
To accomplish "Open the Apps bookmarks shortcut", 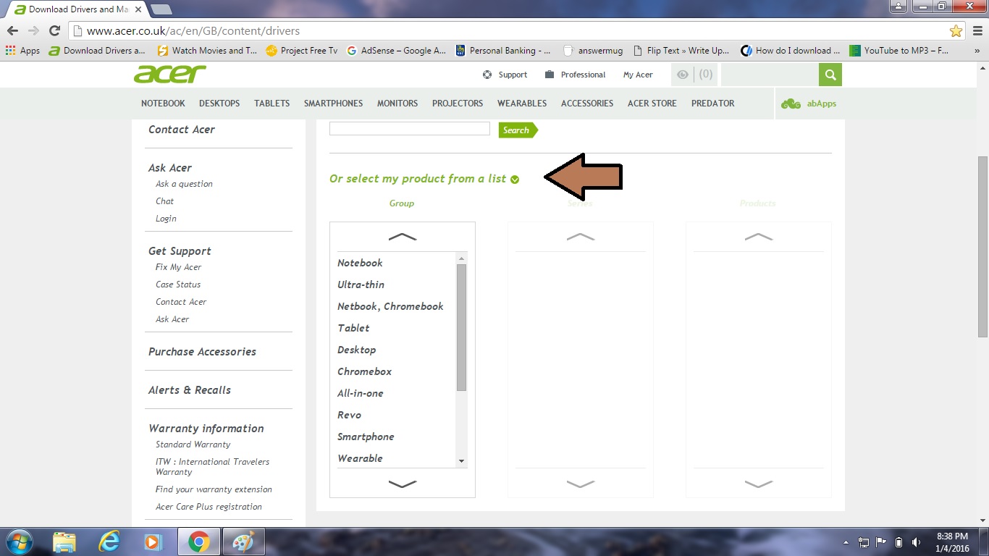I will (x=22, y=51).
